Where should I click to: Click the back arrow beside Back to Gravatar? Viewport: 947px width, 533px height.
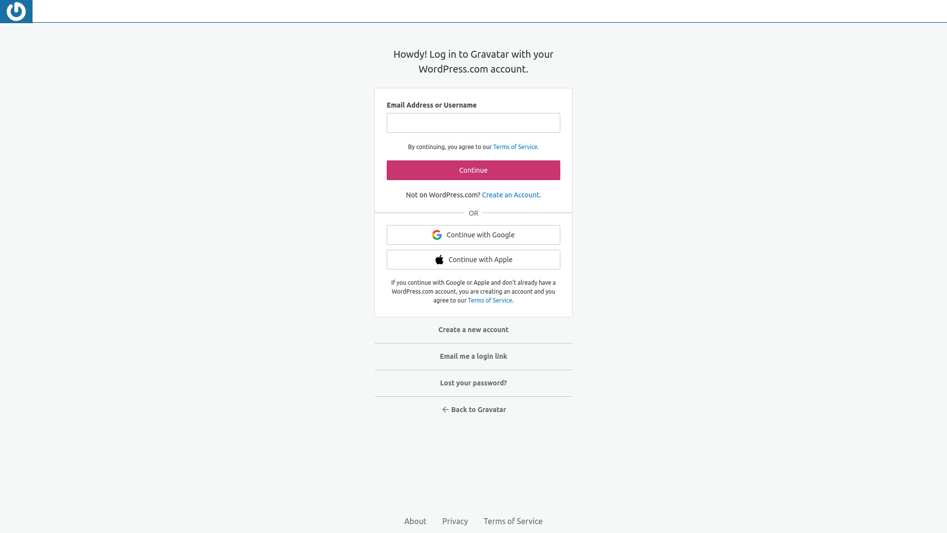click(x=445, y=410)
